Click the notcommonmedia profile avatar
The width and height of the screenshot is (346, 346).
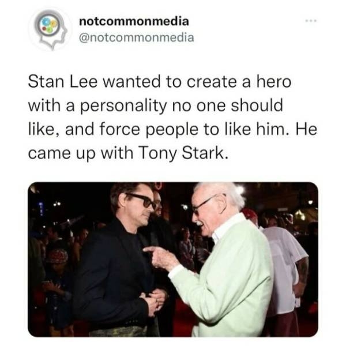pos(50,30)
